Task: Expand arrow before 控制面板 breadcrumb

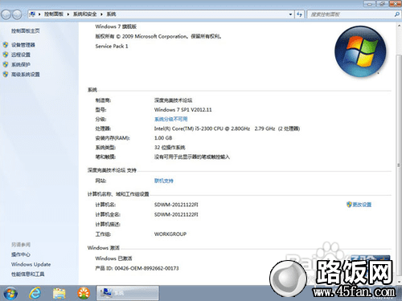Action: click(39, 14)
